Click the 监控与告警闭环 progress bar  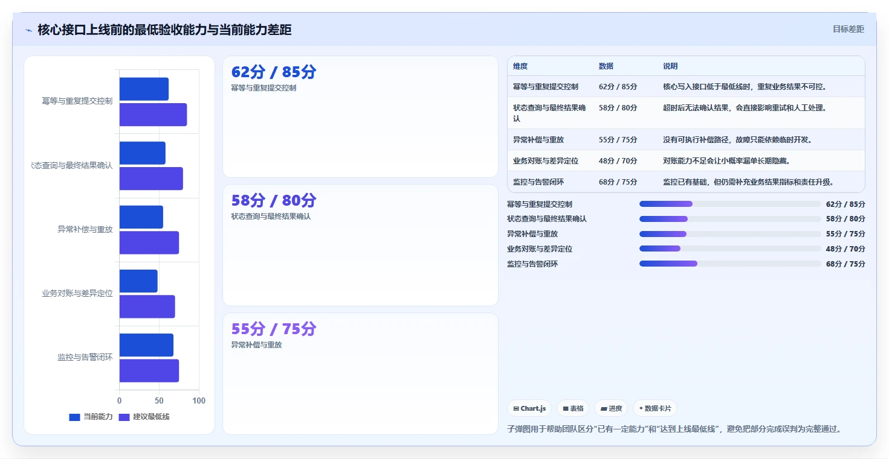click(x=730, y=264)
